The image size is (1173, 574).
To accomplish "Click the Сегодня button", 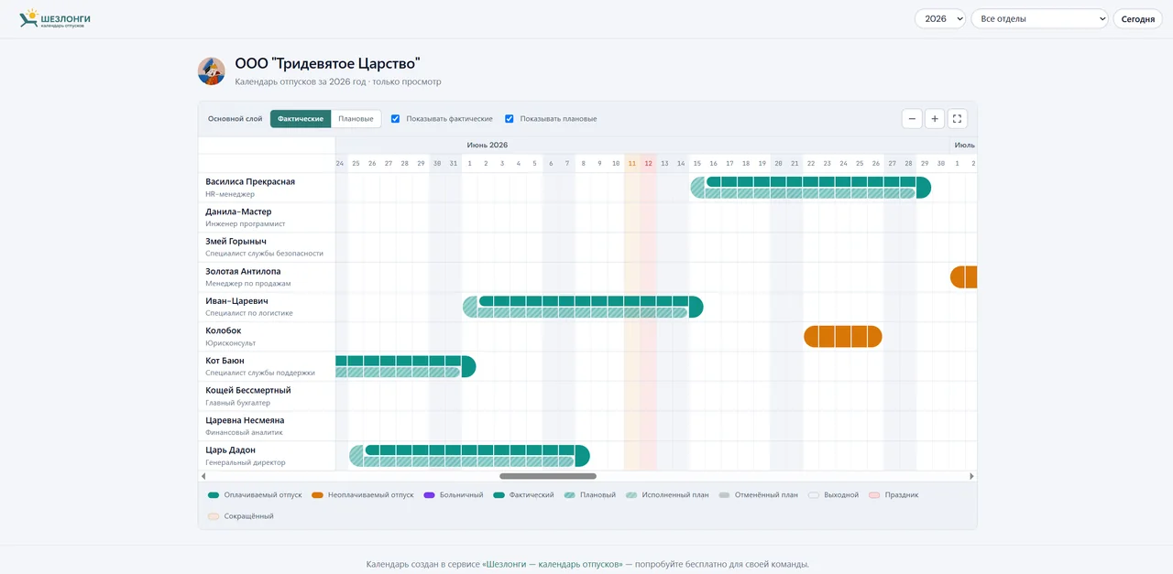I will pyautogui.click(x=1137, y=18).
